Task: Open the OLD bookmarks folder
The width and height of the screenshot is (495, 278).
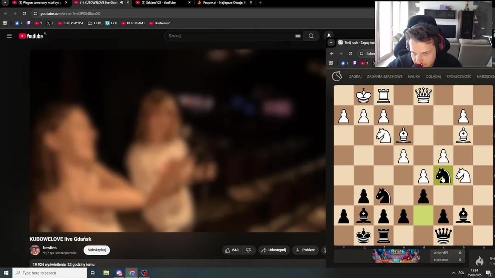Action: [95, 23]
